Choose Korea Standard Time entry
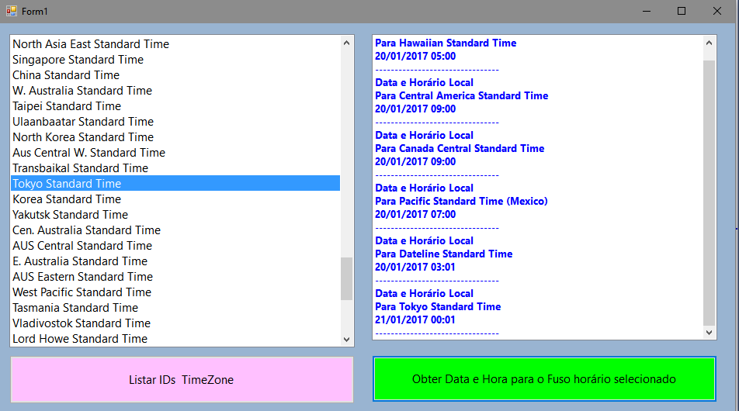This screenshot has width=739, height=411. click(175, 199)
